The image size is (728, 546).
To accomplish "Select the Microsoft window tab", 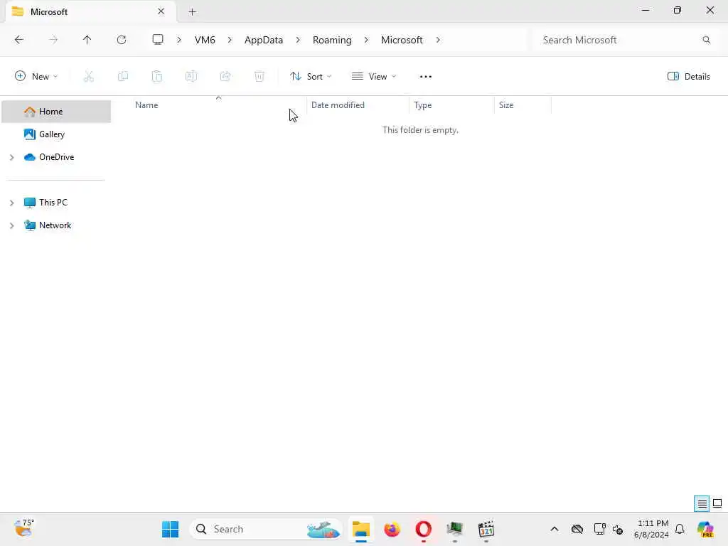I will [x=91, y=11].
